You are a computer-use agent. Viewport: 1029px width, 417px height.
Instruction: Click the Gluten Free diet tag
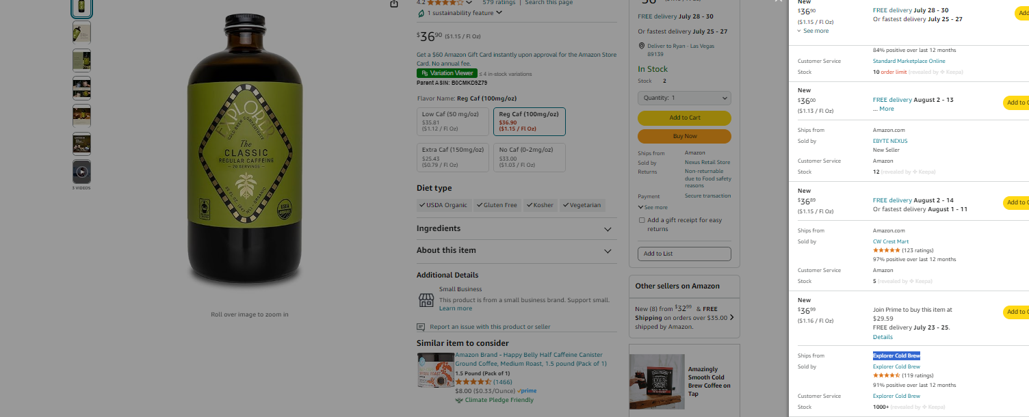point(497,205)
